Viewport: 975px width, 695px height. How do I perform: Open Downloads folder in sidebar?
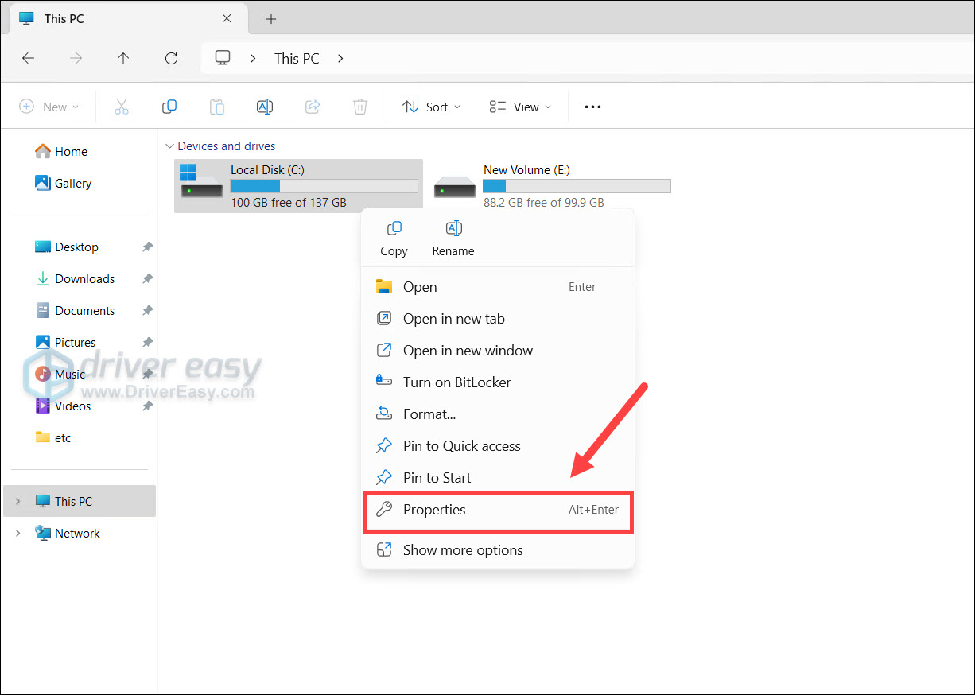(x=84, y=279)
